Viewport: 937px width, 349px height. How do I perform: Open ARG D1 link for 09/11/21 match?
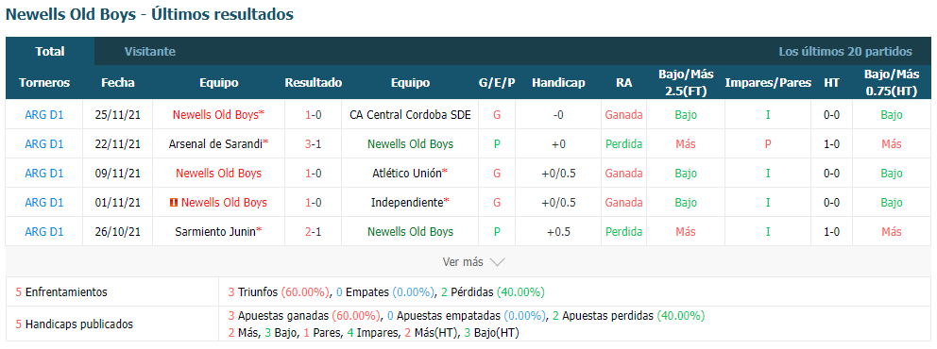point(44,174)
